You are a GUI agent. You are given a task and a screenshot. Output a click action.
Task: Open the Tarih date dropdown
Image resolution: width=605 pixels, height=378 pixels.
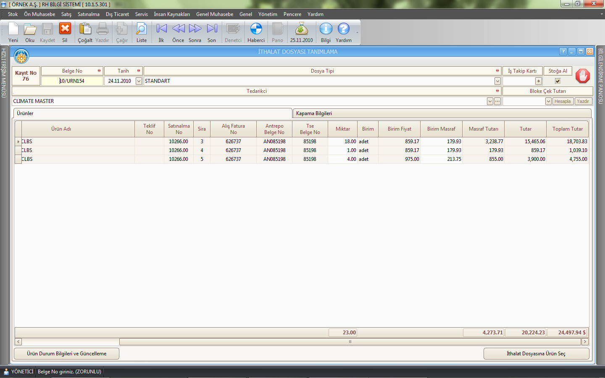139,81
